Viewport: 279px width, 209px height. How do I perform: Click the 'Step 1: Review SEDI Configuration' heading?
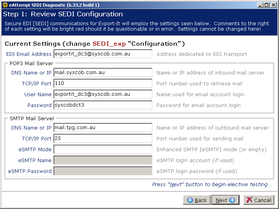point(63,14)
